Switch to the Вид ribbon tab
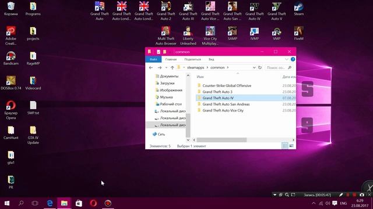 (211, 59)
